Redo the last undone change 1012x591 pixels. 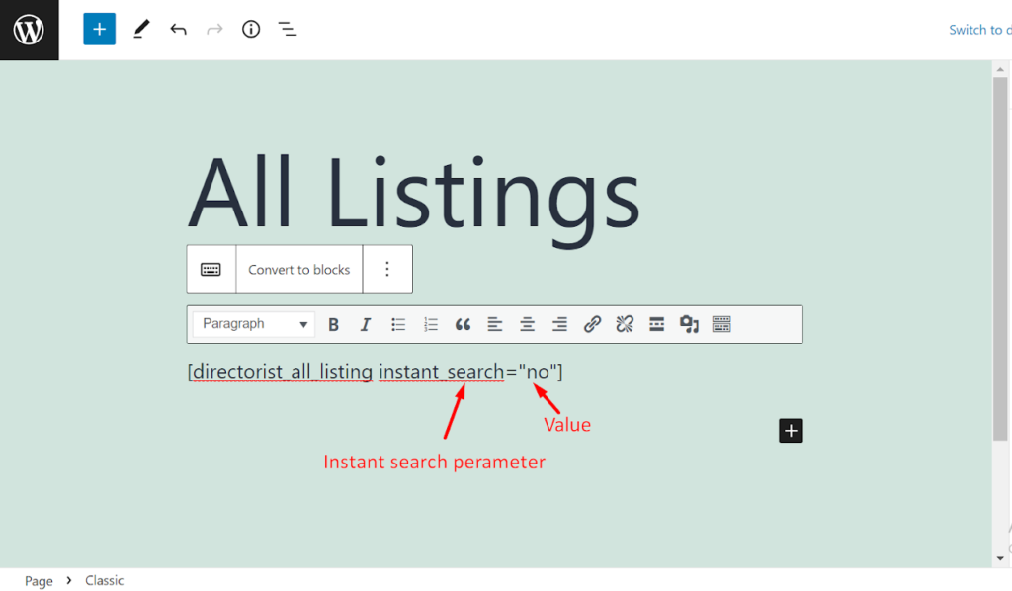coord(214,29)
